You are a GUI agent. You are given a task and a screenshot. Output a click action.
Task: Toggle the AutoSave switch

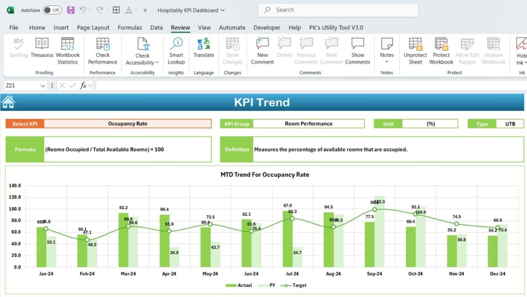point(52,10)
